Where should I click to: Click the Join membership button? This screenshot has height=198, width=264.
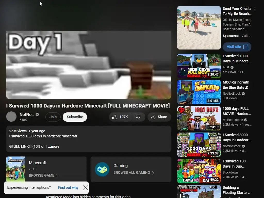pyautogui.click(x=53, y=117)
